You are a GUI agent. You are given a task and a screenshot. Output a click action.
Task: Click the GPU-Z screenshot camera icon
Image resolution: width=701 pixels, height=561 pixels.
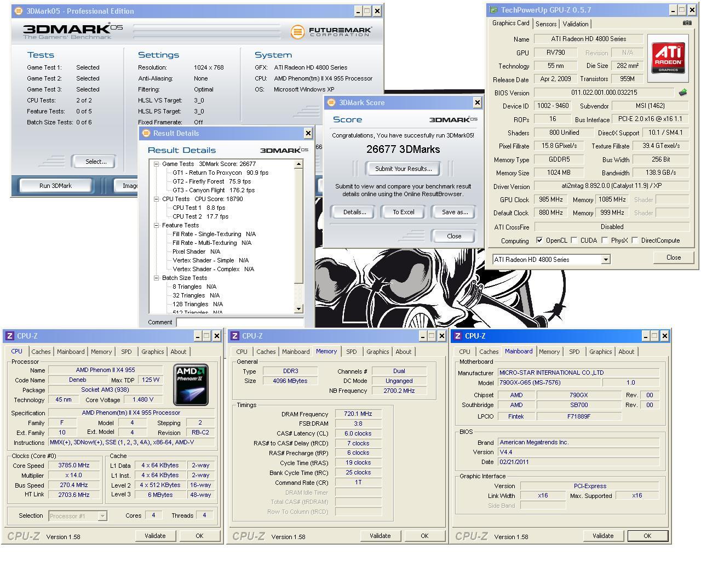(x=687, y=23)
